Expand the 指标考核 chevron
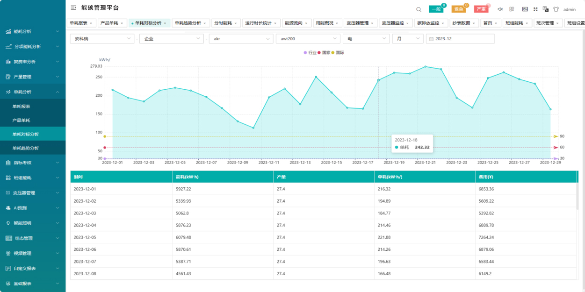 point(58,163)
